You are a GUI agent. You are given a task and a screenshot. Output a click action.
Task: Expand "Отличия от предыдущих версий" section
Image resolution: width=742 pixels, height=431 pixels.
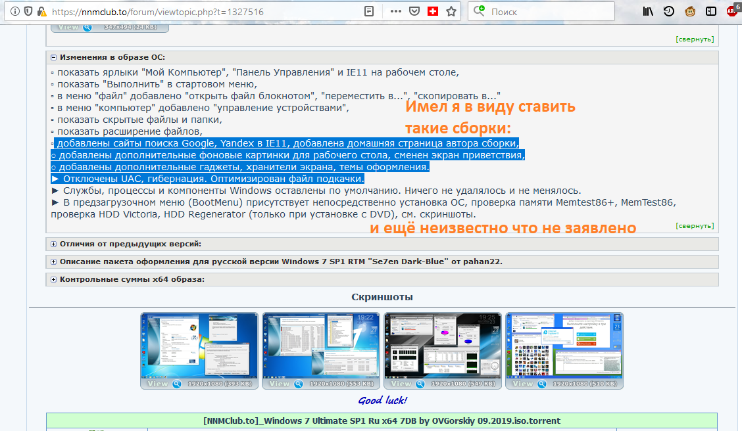click(x=53, y=244)
